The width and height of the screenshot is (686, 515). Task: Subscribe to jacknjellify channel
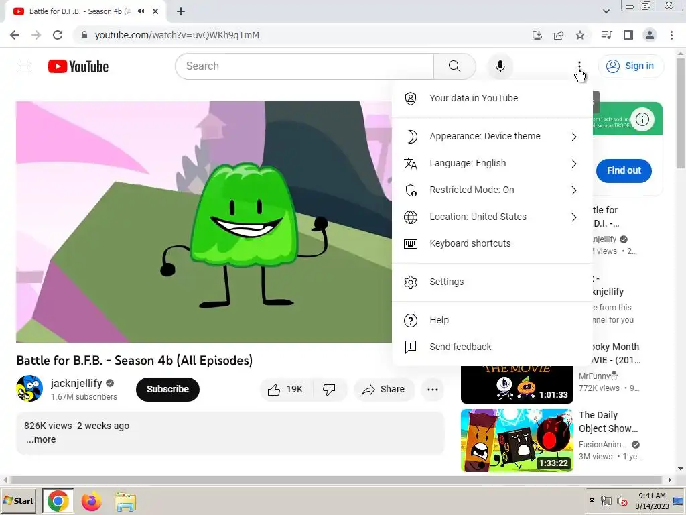pos(167,390)
